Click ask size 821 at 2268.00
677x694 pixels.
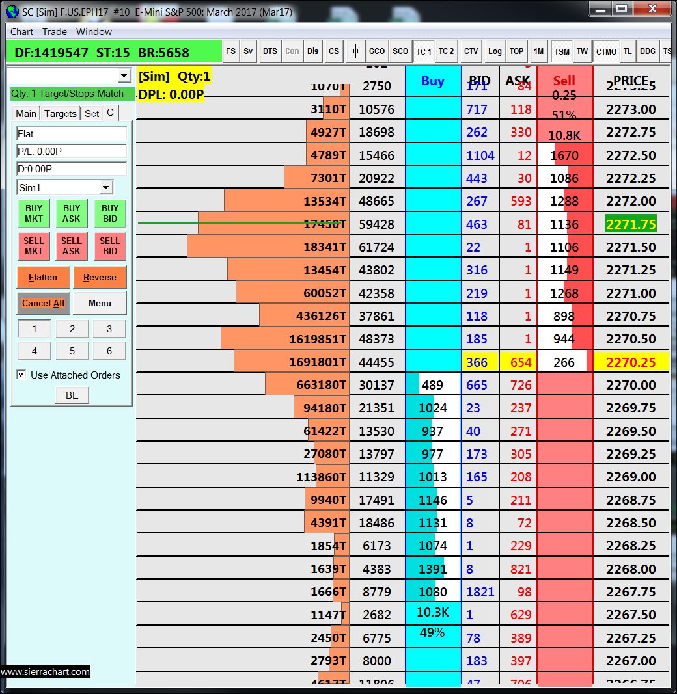tap(521, 568)
